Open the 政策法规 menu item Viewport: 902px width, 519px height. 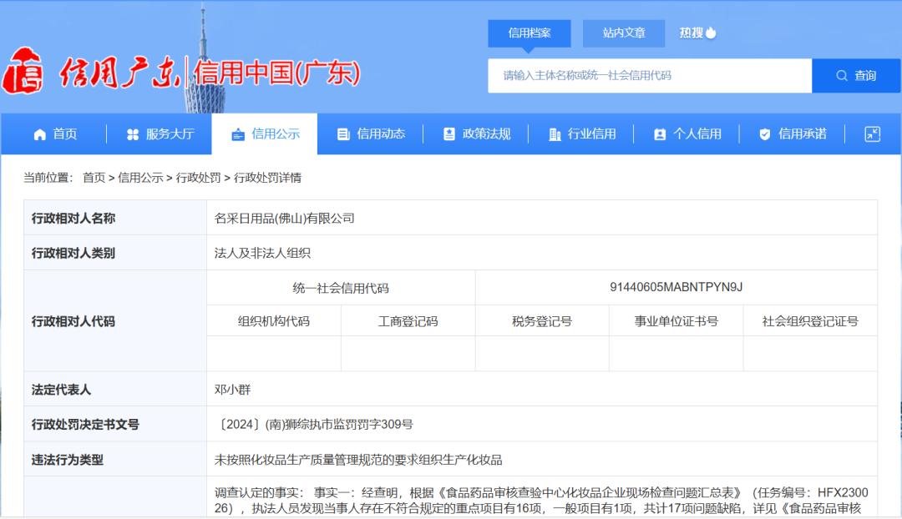pos(476,134)
